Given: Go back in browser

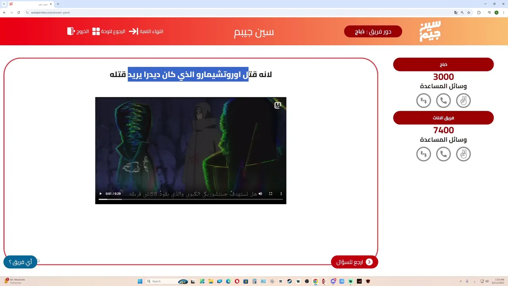Looking at the screenshot, I should coord(4,12).
